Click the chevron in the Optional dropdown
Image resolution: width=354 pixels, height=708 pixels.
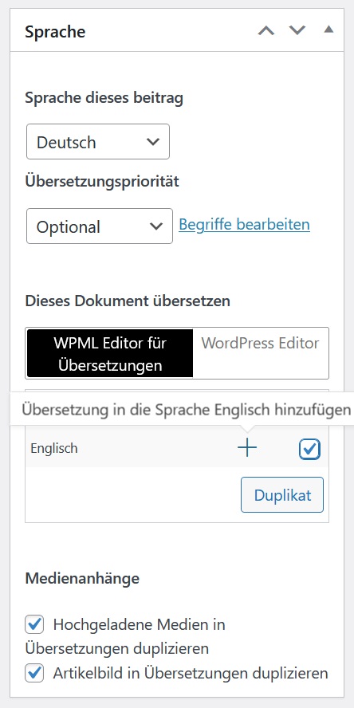(155, 226)
